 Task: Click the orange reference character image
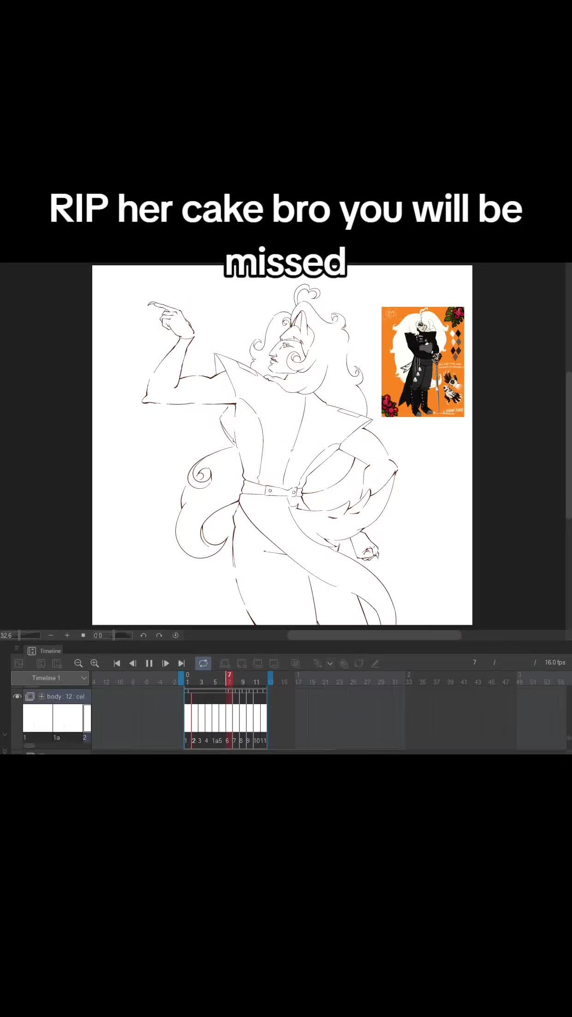[x=423, y=362]
